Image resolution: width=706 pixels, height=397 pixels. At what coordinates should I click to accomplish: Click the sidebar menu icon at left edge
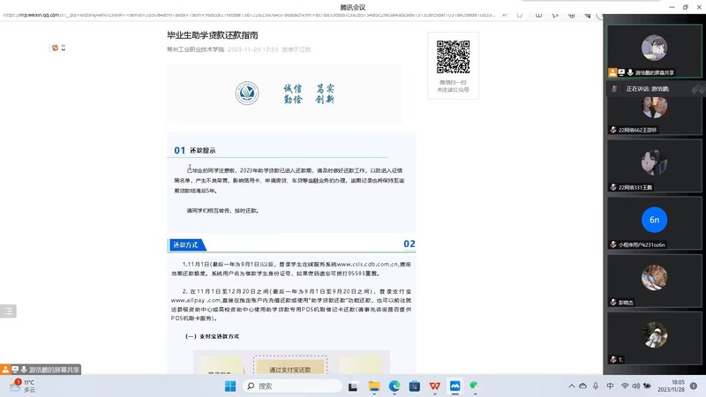click(x=8, y=311)
